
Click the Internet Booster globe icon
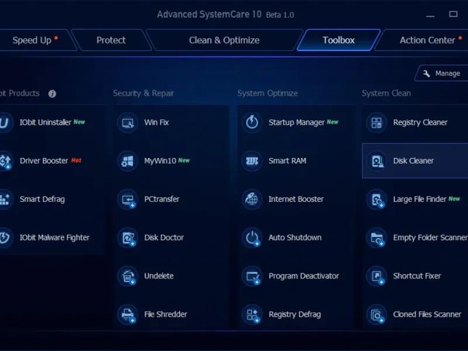point(252,199)
